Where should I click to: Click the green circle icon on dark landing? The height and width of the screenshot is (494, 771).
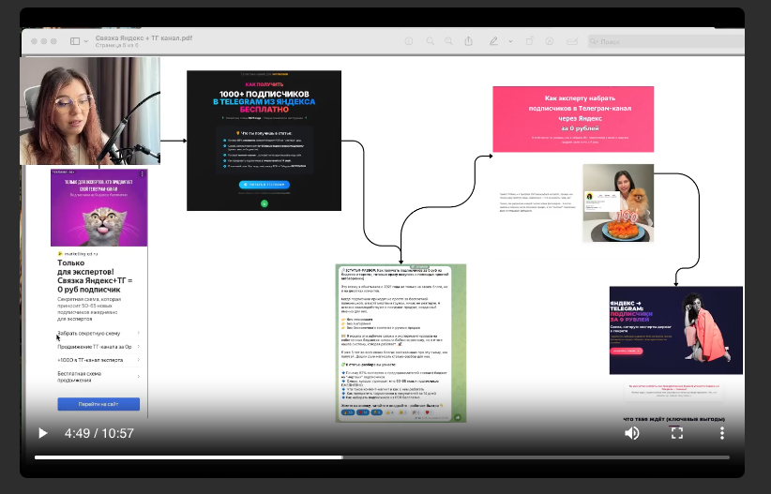tap(265, 203)
